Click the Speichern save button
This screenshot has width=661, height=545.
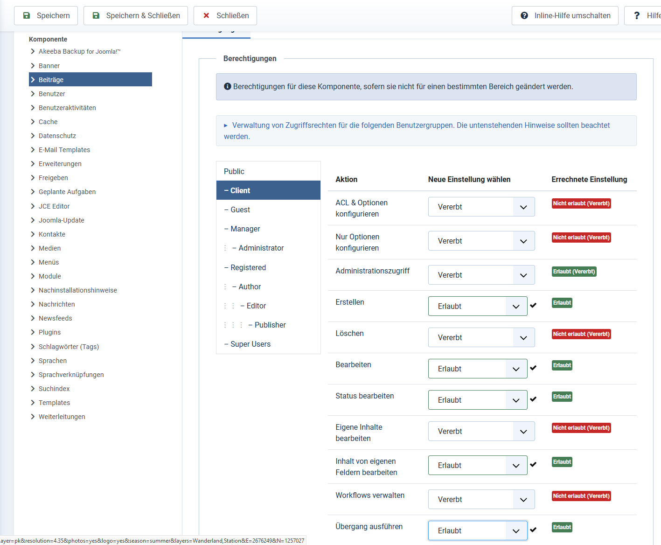coord(46,15)
